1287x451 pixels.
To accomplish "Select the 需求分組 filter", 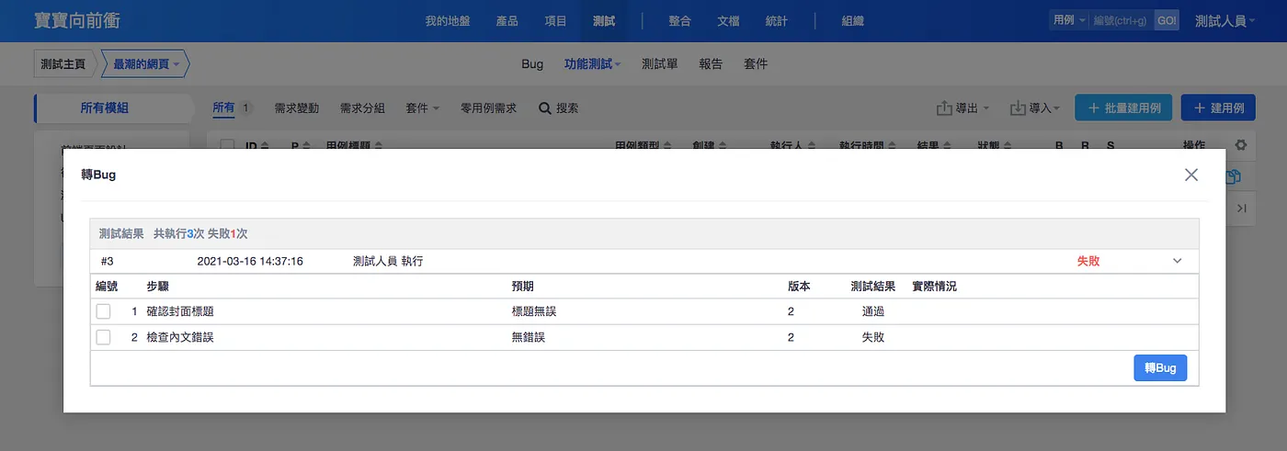I will 362,108.
